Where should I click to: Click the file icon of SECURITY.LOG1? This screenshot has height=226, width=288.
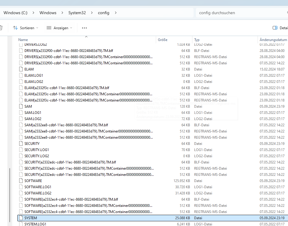[x=21, y=150]
